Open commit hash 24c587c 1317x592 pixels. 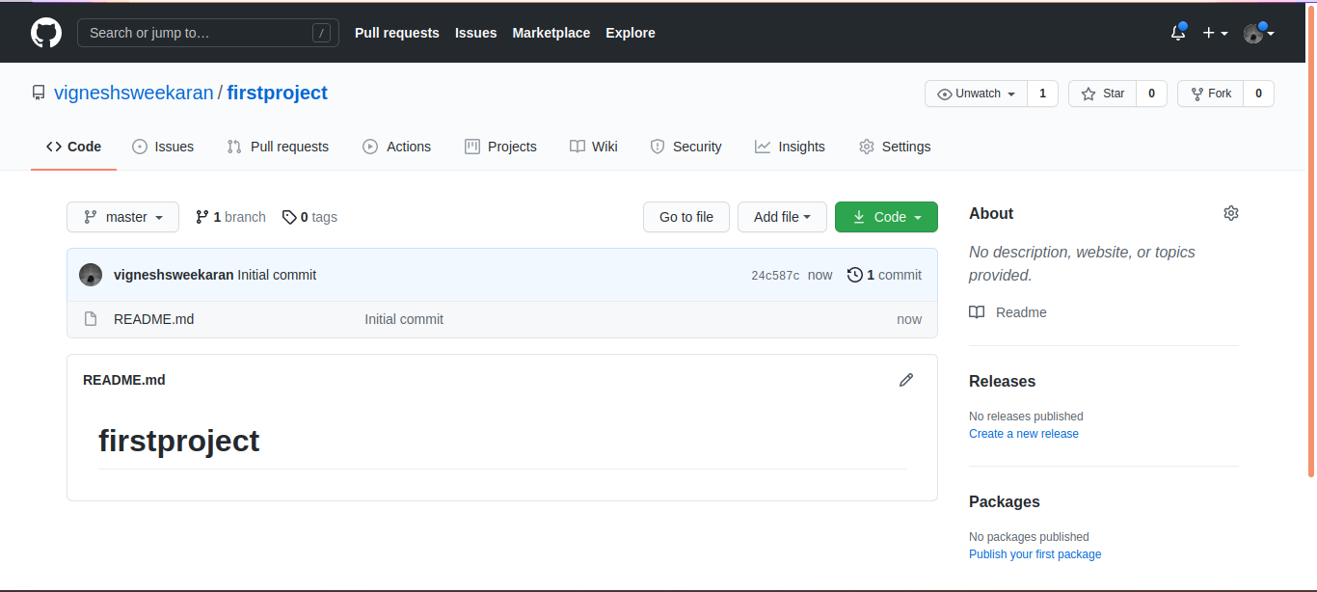pos(775,276)
